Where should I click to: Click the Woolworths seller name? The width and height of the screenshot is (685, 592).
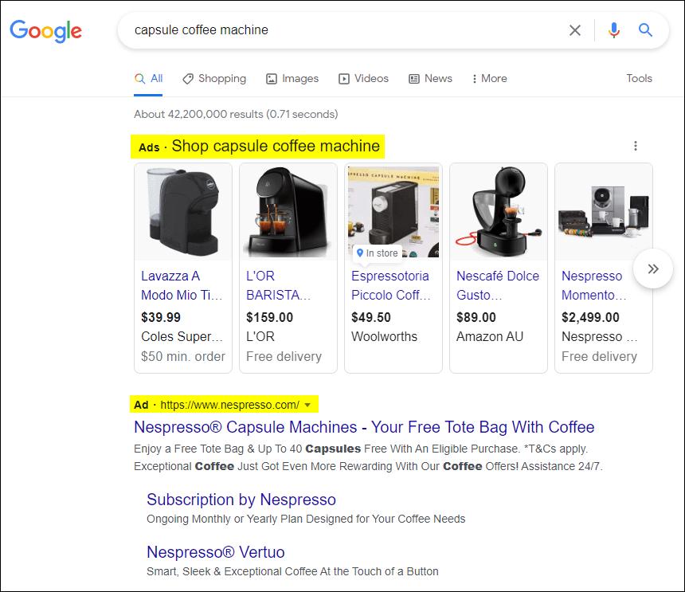tap(385, 337)
